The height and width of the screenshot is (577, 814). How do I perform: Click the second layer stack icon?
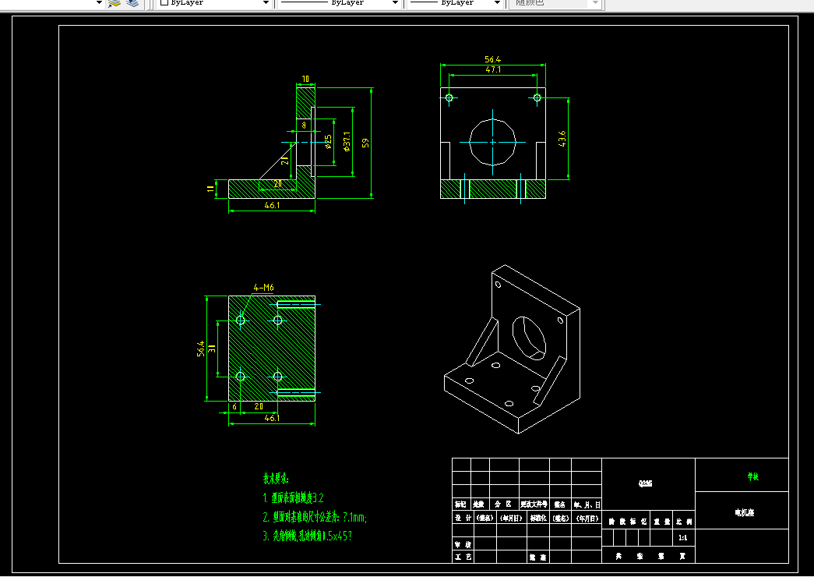[x=132, y=2]
